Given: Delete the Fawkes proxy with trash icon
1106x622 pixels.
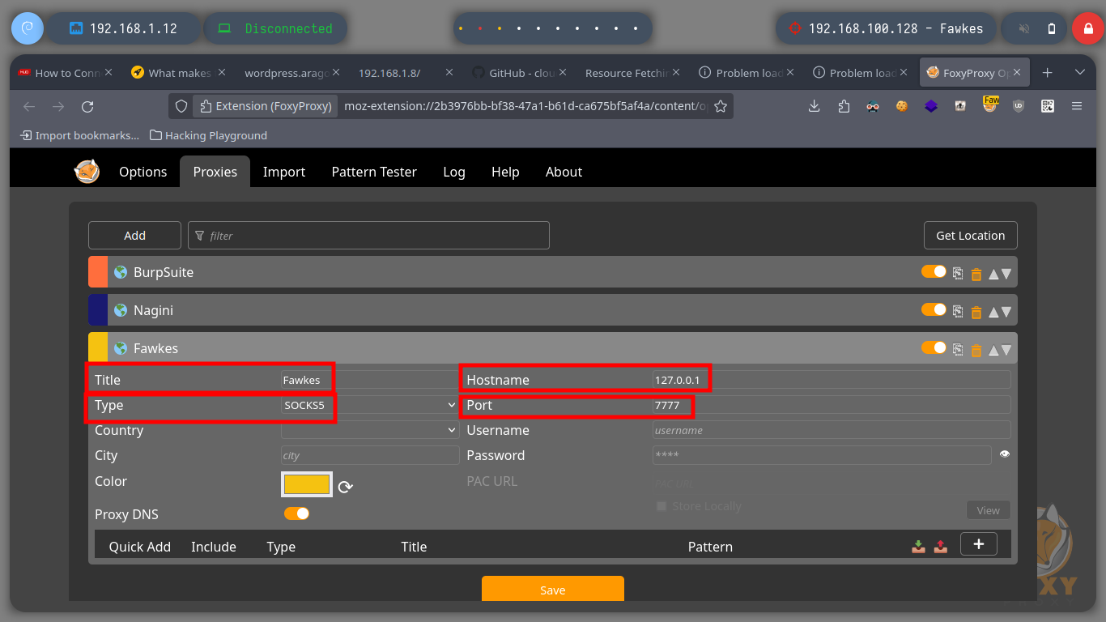Looking at the screenshot, I should [976, 351].
